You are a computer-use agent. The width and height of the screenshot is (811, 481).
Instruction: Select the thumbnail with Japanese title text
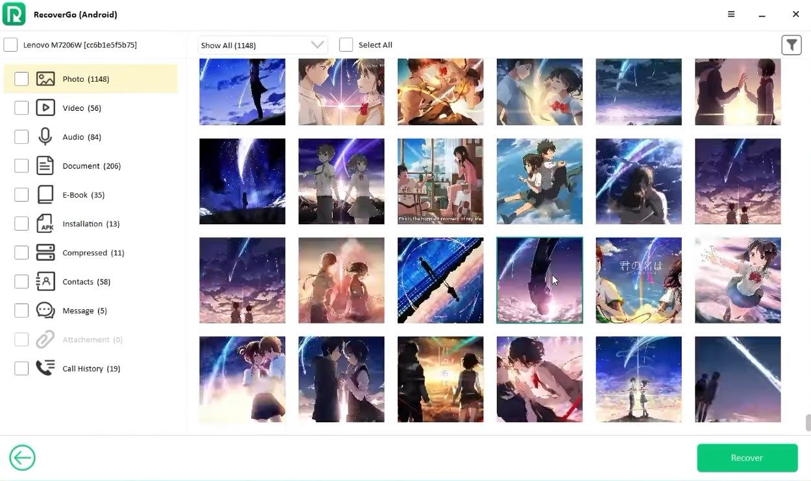pos(638,280)
